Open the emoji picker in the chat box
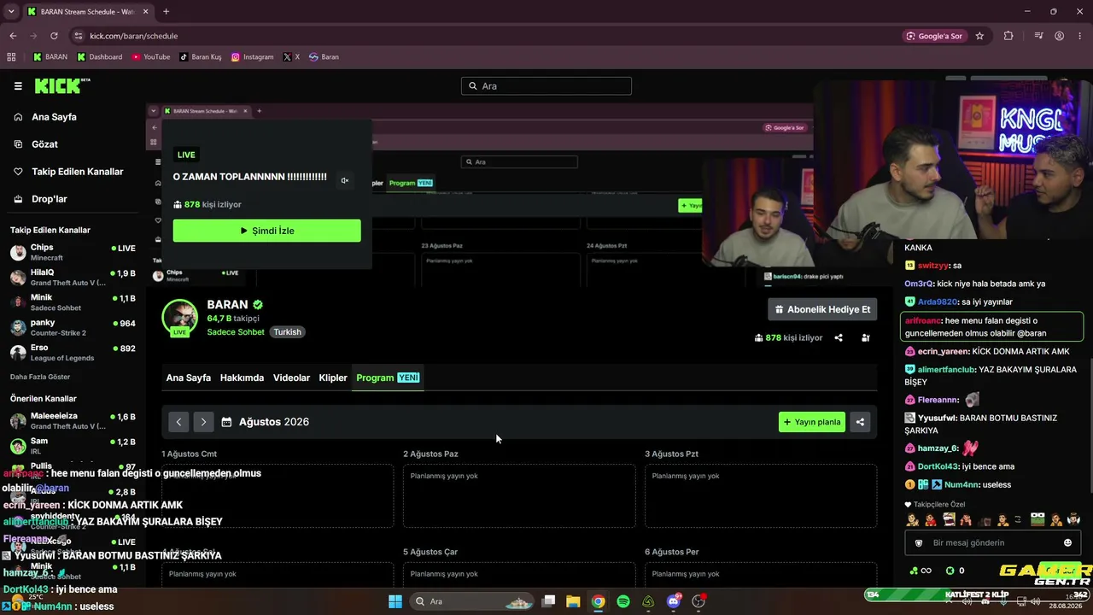Viewport: 1093px width, 615px height. [x=1067, y=543]
